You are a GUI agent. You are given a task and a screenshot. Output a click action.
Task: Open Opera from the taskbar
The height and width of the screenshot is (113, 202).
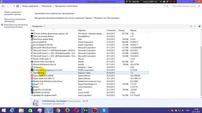(76, 110)
